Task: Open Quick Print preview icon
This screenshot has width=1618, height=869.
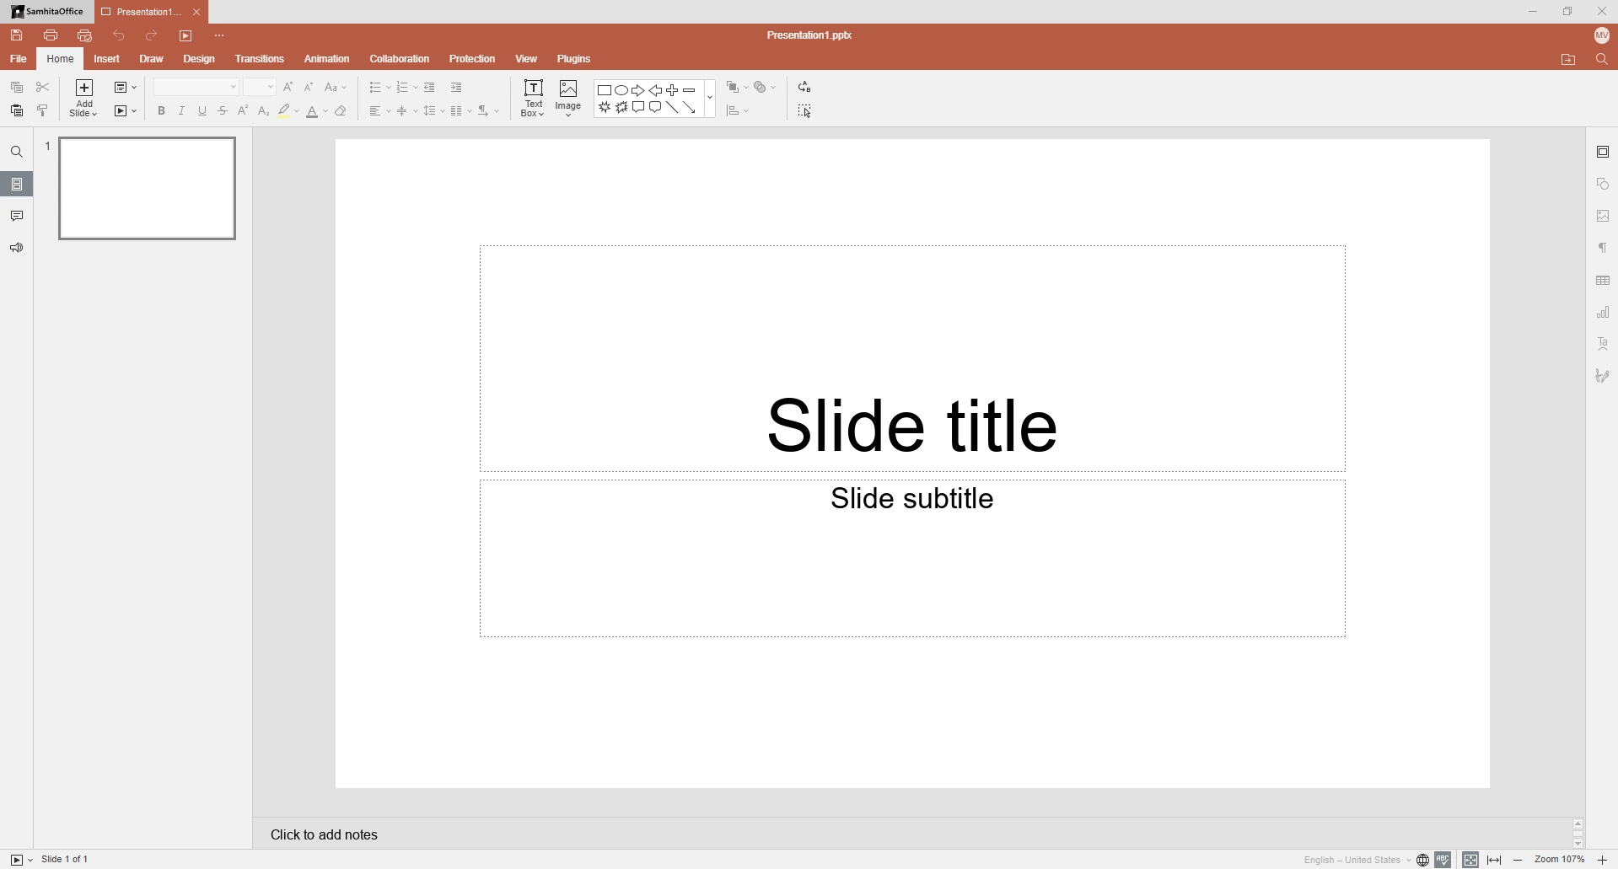Action: pos(84,35)
